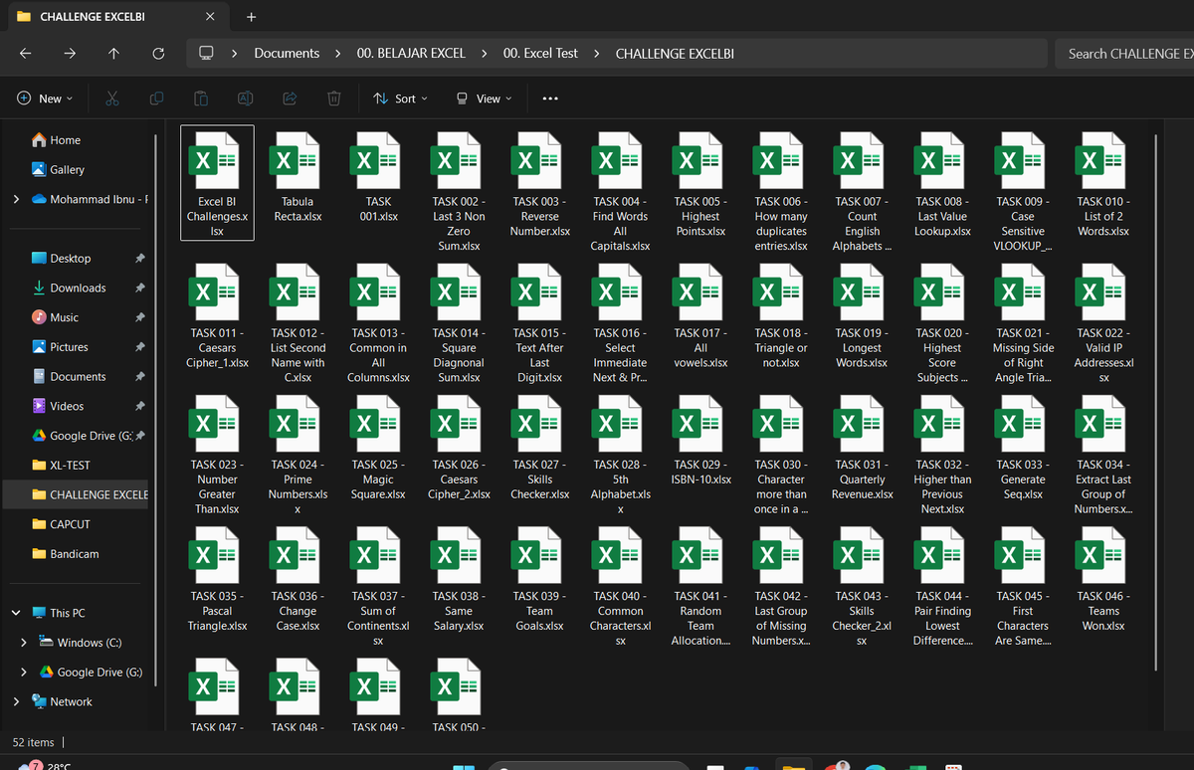Screen dimensions: 1194x770
Task: Open Downloads quick access folder
Action: tap(78, 288)
